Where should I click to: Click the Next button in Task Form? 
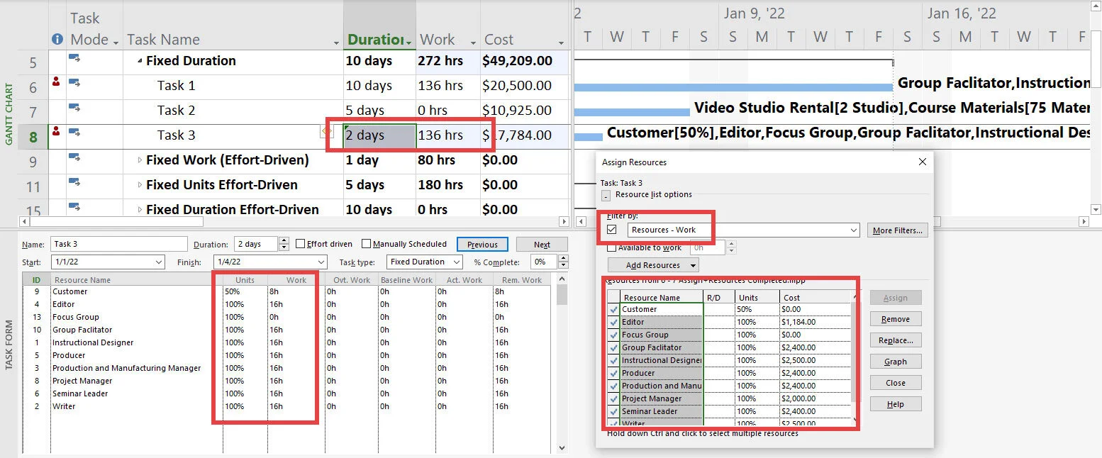point(542,245)
